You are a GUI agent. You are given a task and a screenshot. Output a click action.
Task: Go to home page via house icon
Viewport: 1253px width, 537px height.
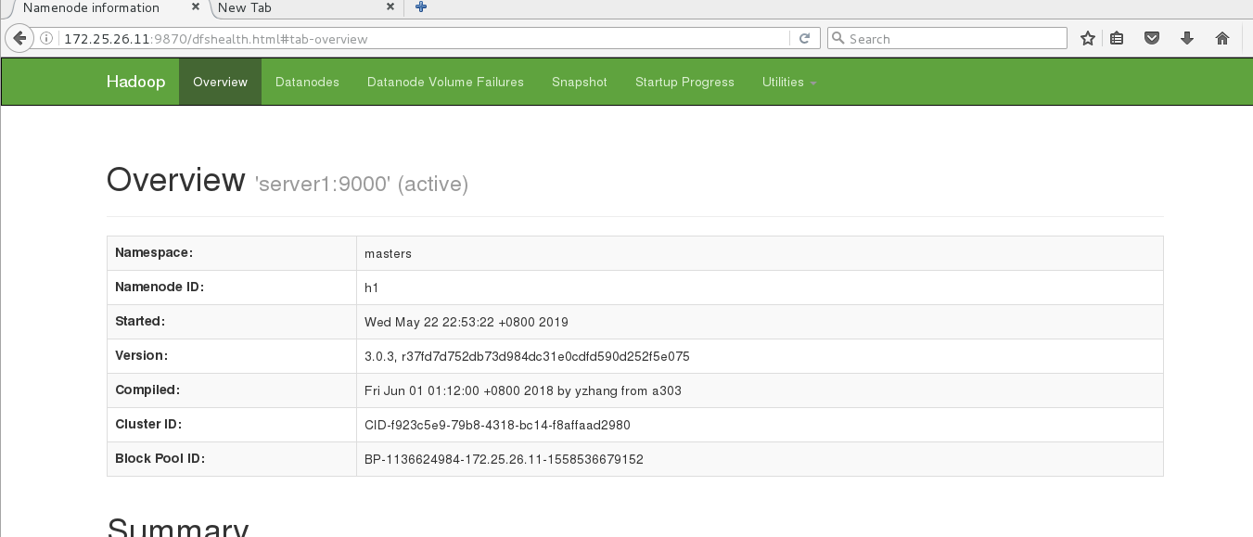pos(1221,39)
